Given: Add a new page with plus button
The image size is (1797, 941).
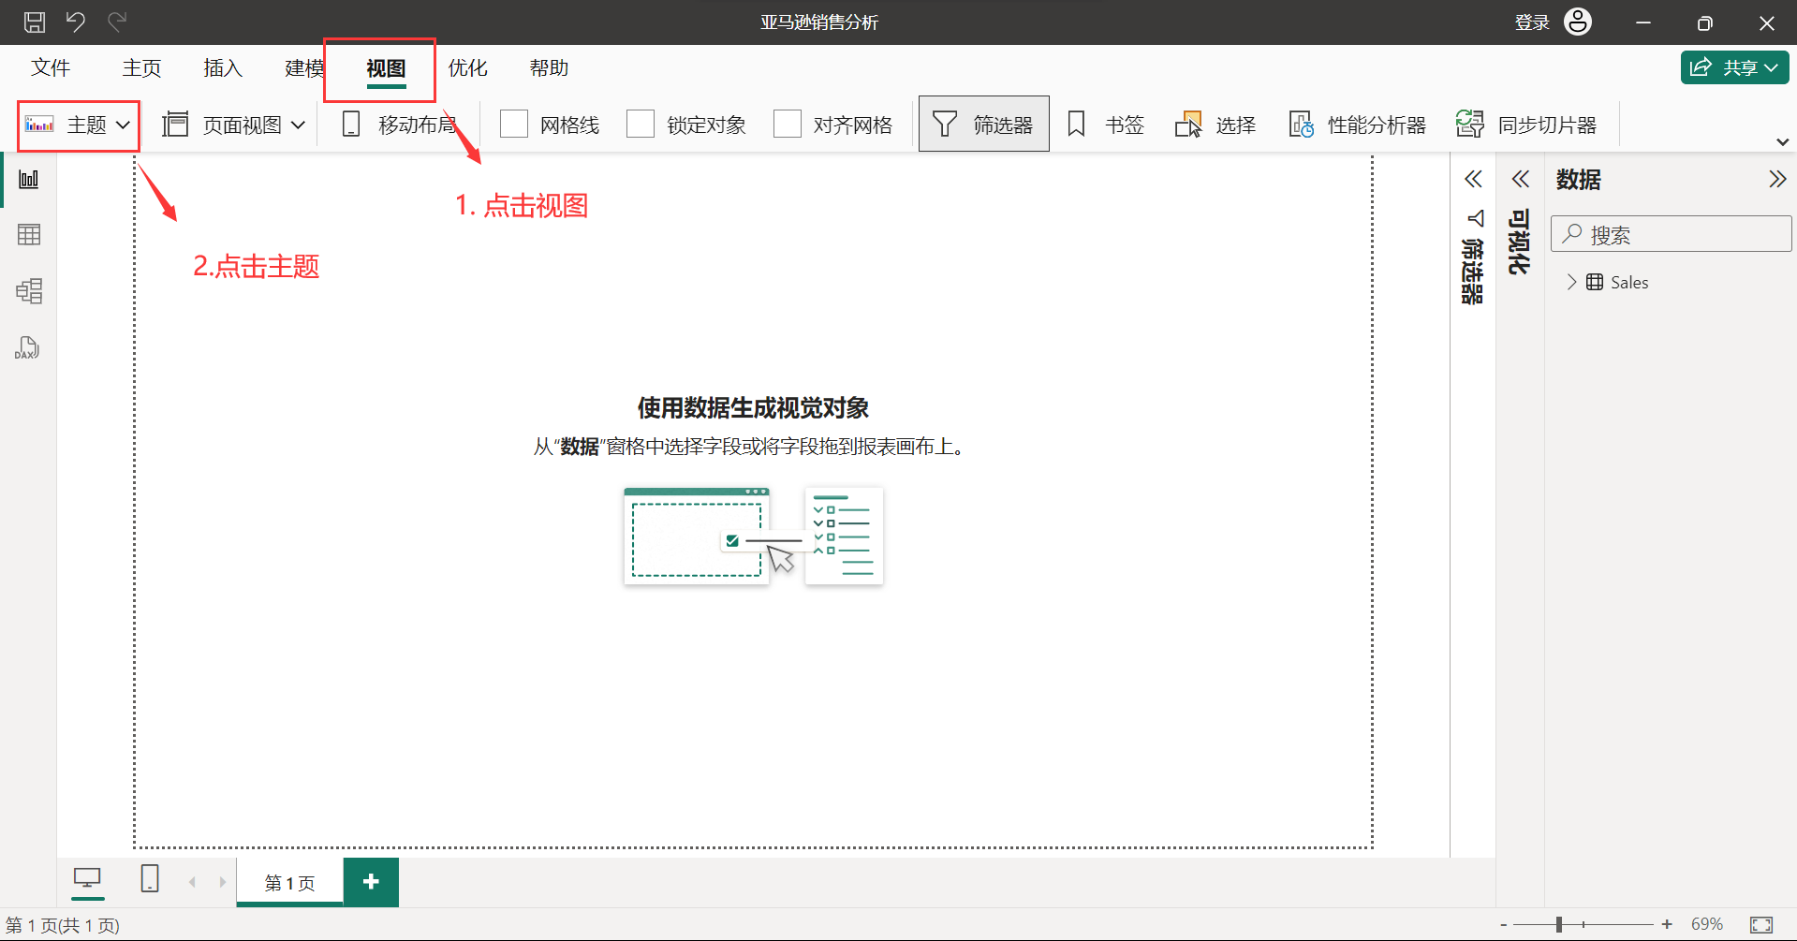Looking at the screenshot, I should point(371,882).
